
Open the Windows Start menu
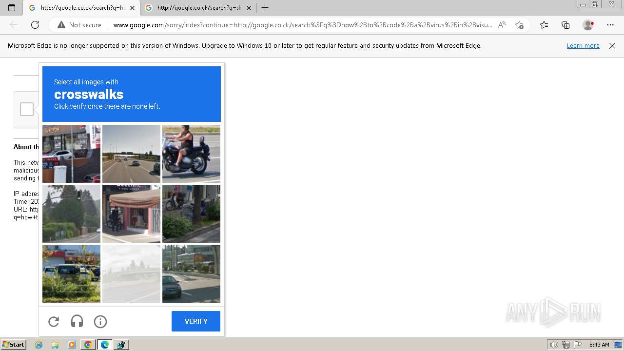coord(14,345)
